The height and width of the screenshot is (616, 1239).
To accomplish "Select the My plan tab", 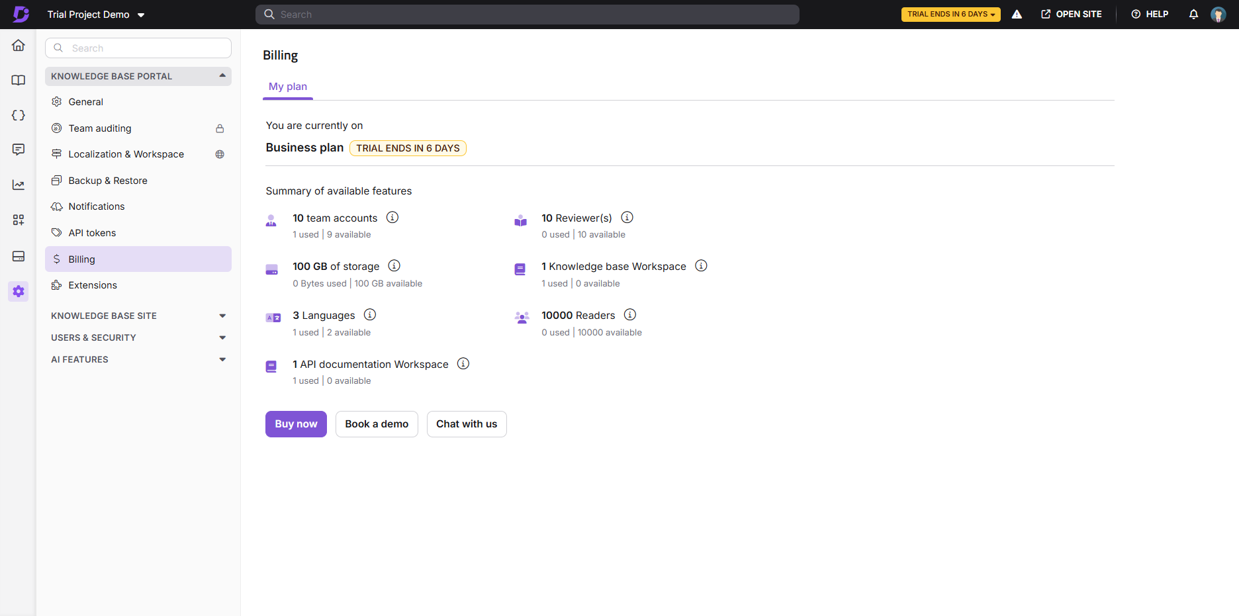I will point(288,87).
